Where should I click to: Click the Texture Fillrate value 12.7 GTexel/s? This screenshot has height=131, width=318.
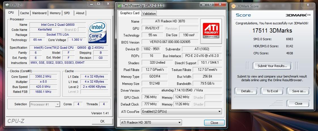tap(207, 70)
